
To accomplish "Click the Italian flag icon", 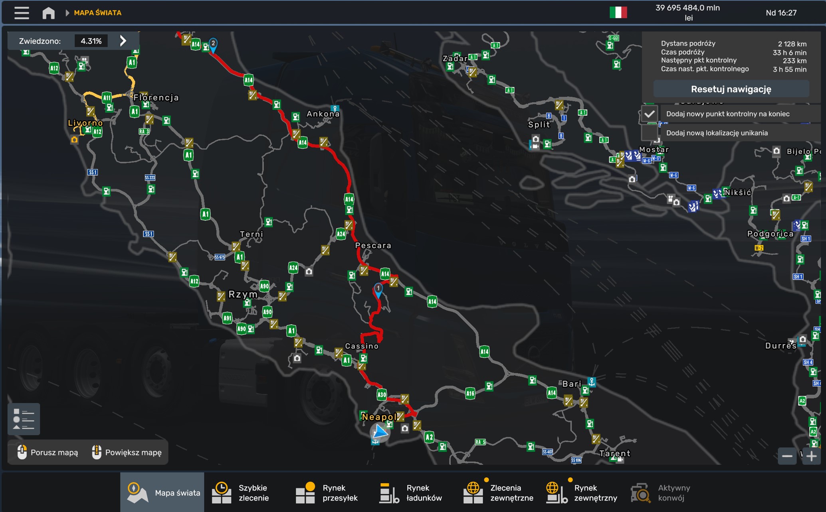I will tap(618, 12).
